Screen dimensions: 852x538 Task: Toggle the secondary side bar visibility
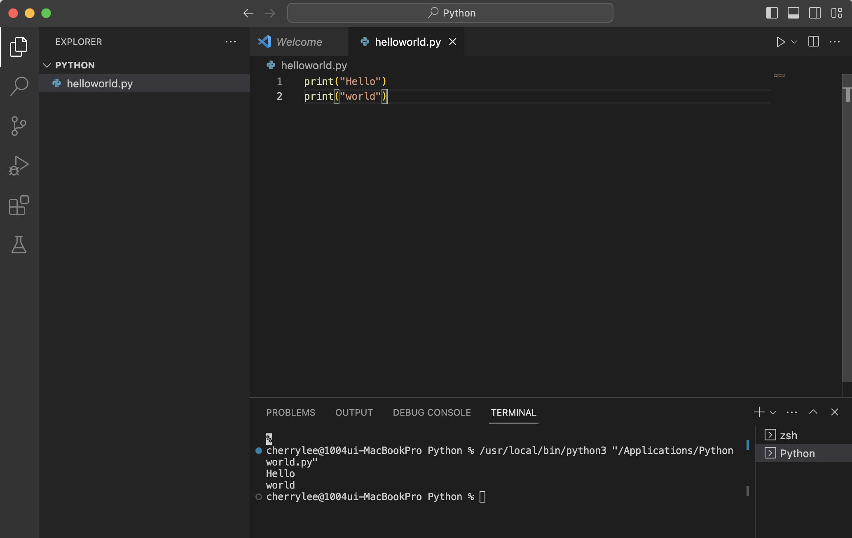click(815, 13)
